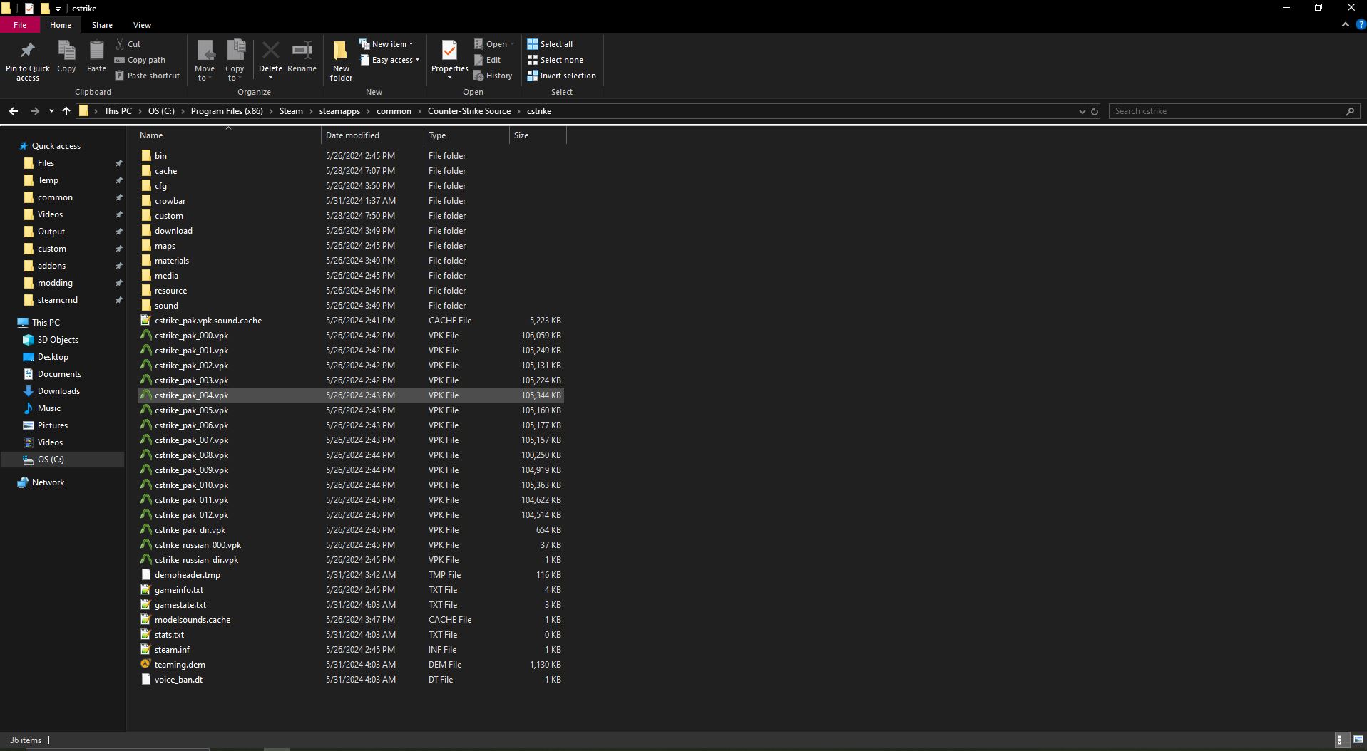Switch to the View tab
This screenshot has height=751, width=1367.
(142, 25)
